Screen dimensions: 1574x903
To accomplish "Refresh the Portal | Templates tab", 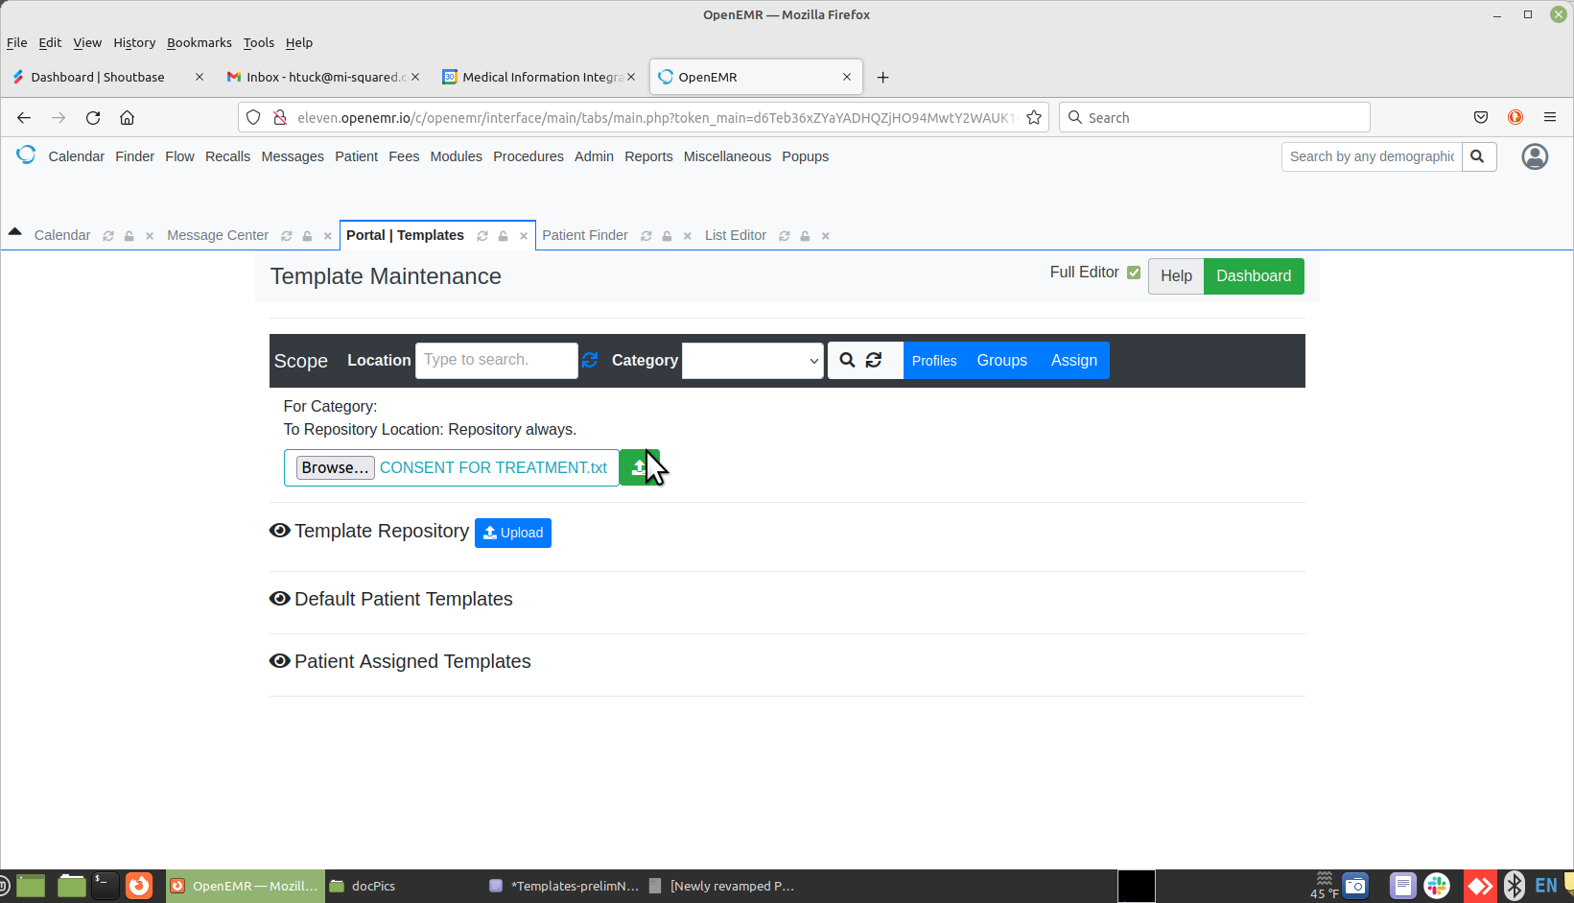I will pyautogui.click(x=482, y=236).
